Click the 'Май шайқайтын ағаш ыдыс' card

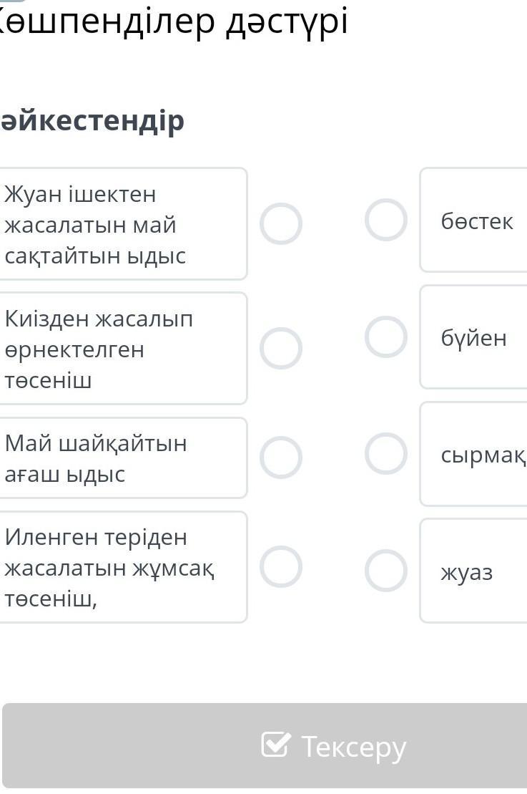tap(122, 458)
